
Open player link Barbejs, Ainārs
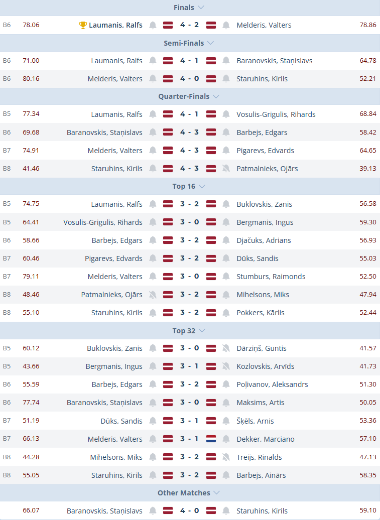(261, 475)
